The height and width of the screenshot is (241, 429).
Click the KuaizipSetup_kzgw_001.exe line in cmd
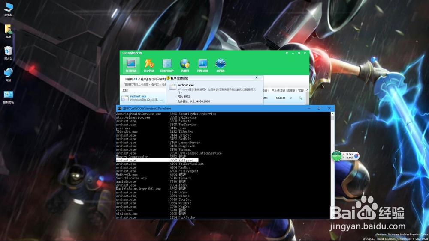click(x=151, y=189)
